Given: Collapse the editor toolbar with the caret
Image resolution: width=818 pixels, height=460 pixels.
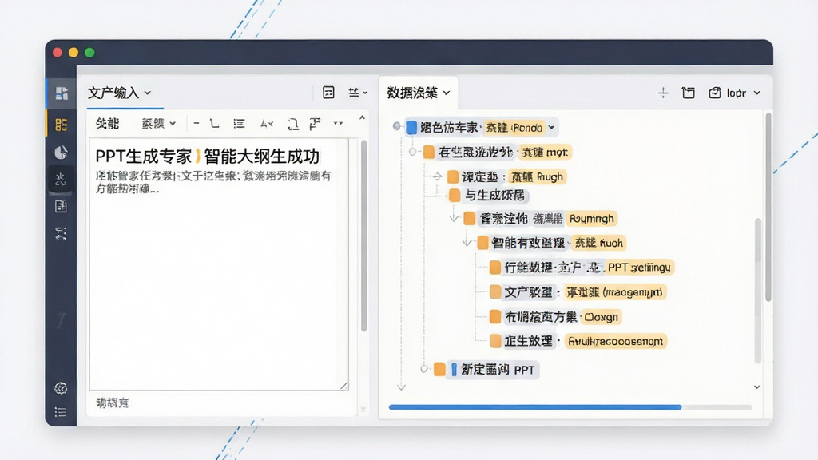Looking at the screenshot, I should coord(362,118).
